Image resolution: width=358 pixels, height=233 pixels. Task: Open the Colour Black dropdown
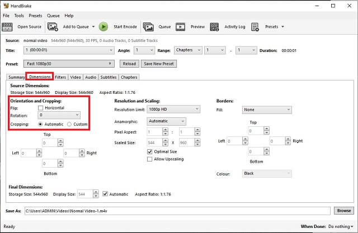(267, 174)
